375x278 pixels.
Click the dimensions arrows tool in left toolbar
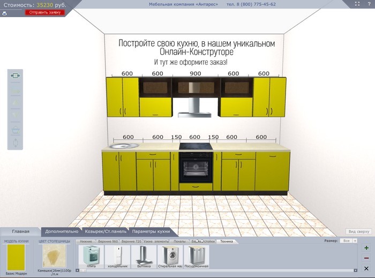click(x=15, y=76)
